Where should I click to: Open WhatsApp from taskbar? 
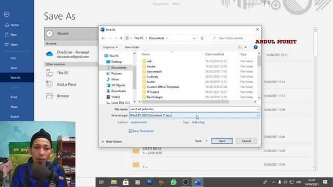click(173, 182)
